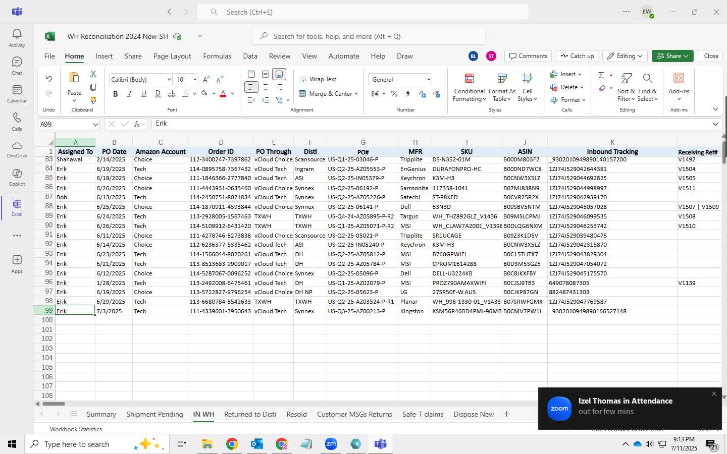
Task: Click Increase Decimal icon
Action: [423, 94]
